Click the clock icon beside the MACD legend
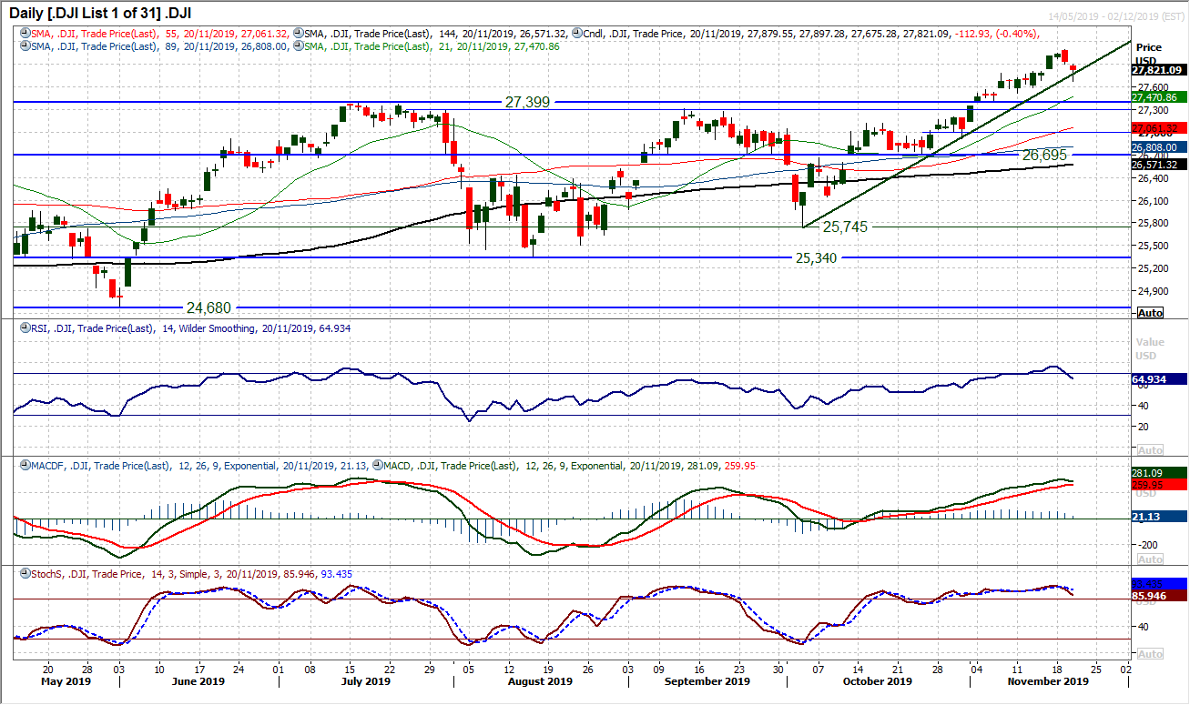The height and width of the screenshot is (705, 1190). (x=379, y=466)
